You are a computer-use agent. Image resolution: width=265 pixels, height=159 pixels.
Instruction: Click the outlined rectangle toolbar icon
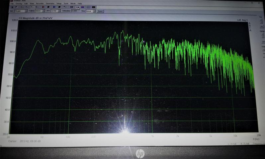click(88, 7)
